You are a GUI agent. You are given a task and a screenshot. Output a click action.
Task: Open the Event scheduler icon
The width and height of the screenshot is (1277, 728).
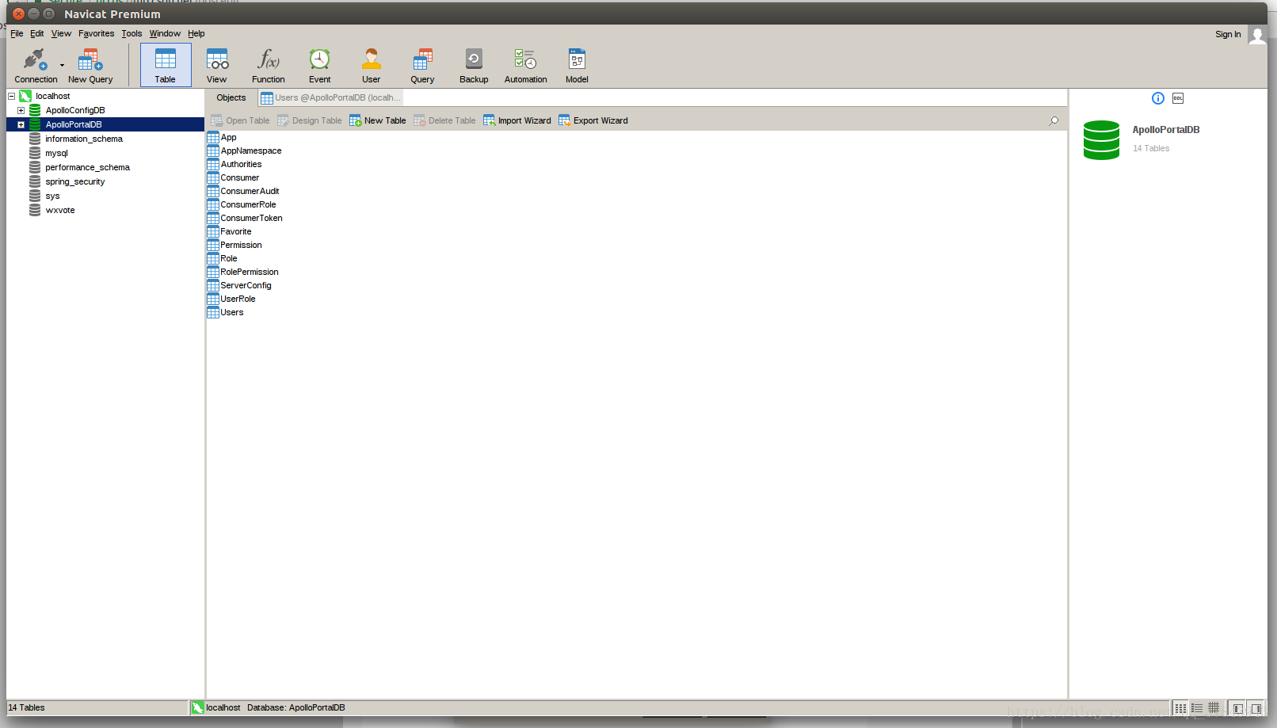point(320,65)
